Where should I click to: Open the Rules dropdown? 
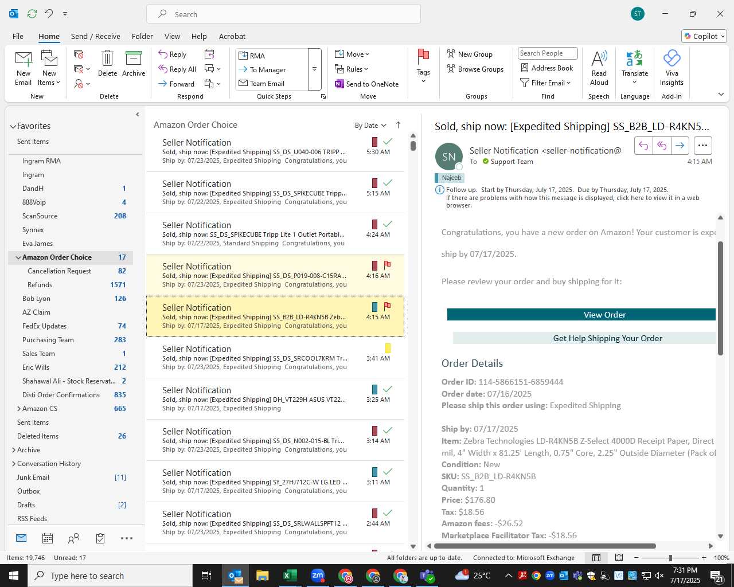coord(352,69)
